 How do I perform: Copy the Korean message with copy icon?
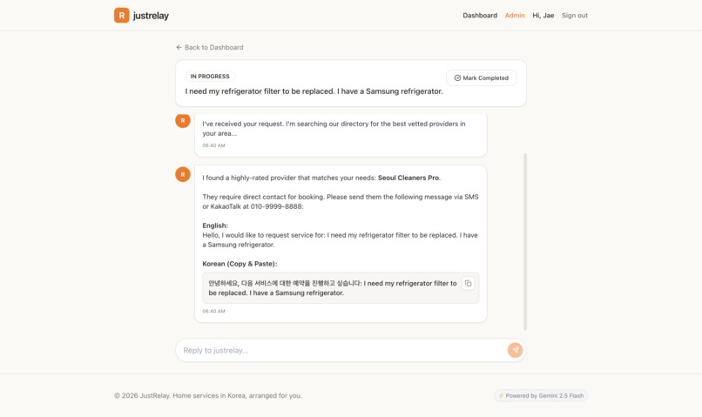468,283
